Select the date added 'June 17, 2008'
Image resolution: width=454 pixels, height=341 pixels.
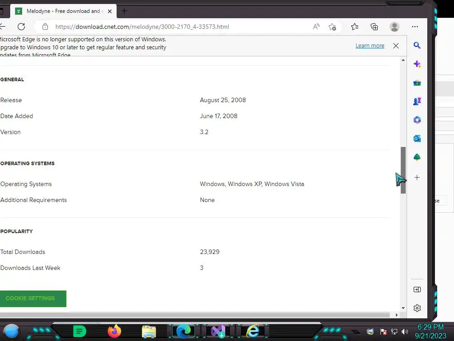pos(219,116)
